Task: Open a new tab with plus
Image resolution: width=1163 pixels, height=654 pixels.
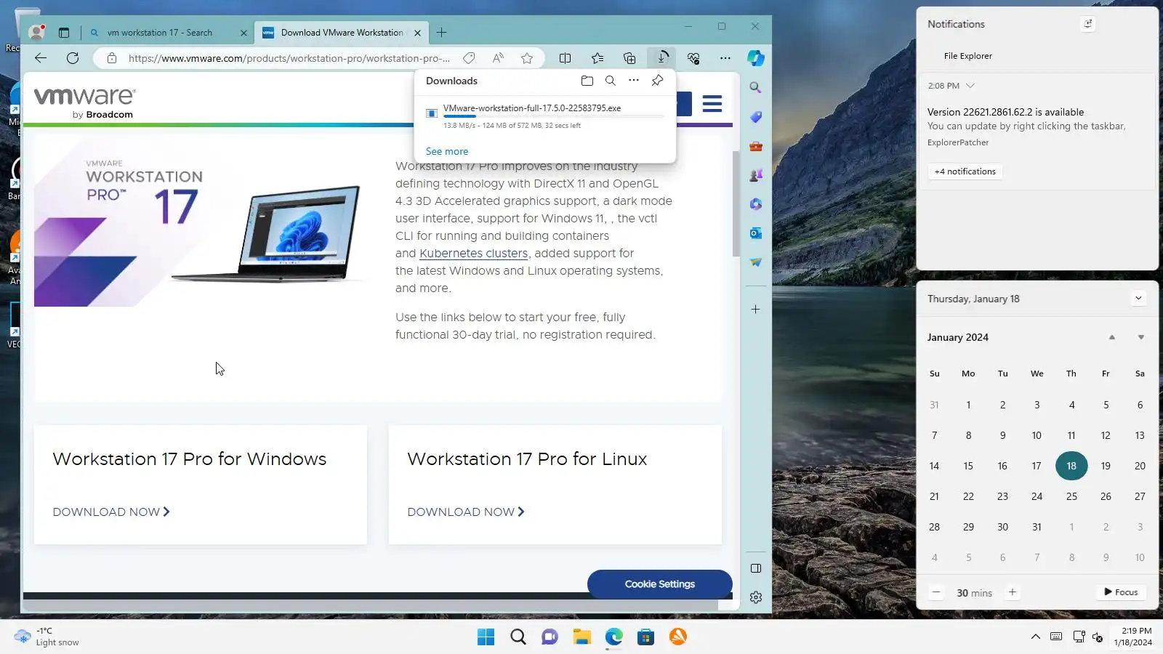Action: 441,33
